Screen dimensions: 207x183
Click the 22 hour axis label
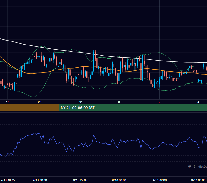pyautogui.click(x=80, y=102)
